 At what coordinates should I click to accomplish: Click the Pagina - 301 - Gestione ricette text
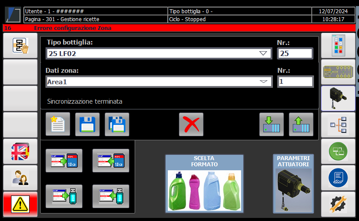(62, 19)
